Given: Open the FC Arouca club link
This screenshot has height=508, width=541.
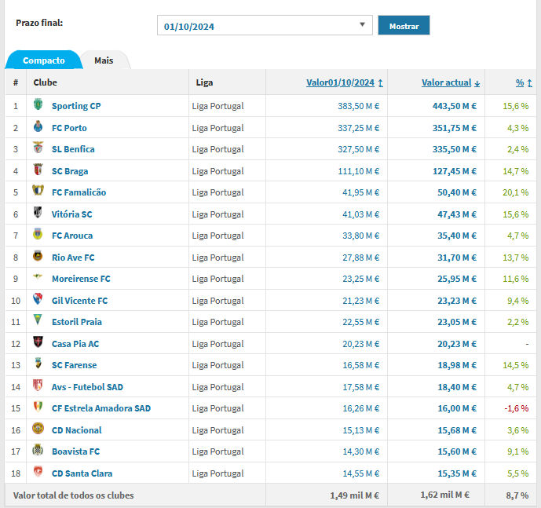Looking at the screenshot, I should [72, 236].
